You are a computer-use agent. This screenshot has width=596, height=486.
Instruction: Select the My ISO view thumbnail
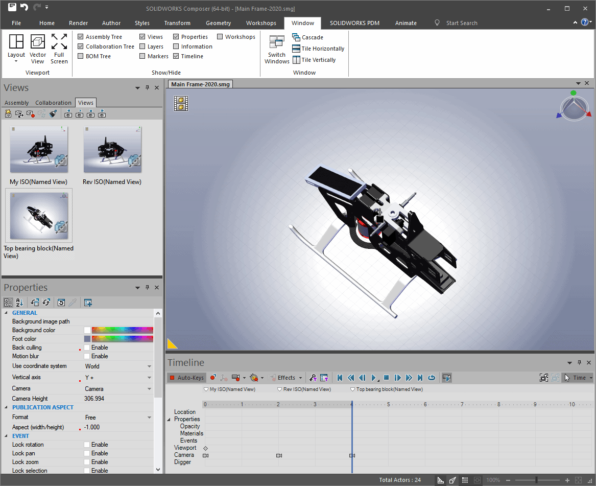coord(39,150)
